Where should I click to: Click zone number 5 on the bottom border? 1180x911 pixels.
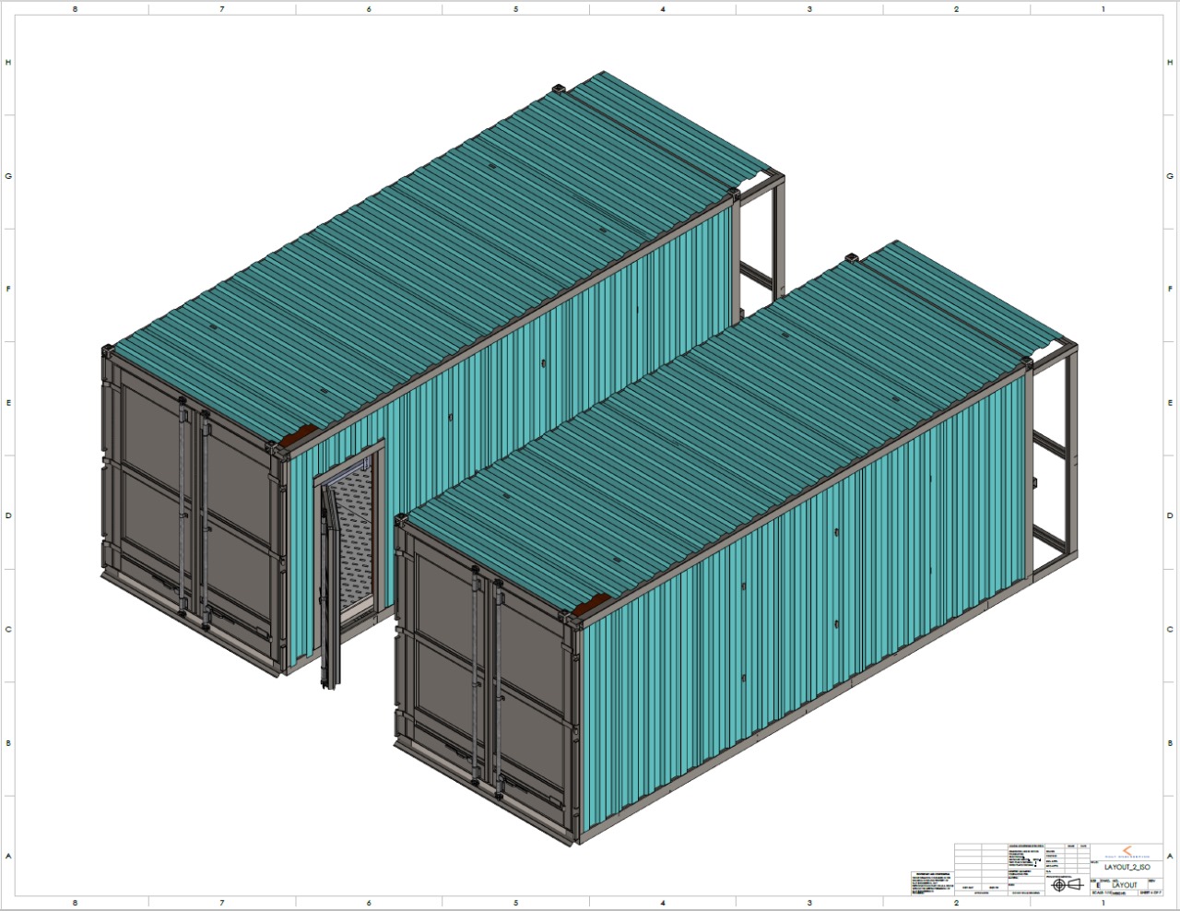coord(515,903)
